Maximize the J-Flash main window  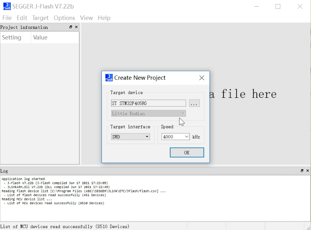click(278, 7)
